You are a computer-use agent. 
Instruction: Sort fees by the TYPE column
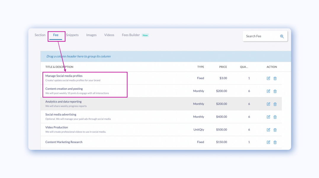(201, 67)
